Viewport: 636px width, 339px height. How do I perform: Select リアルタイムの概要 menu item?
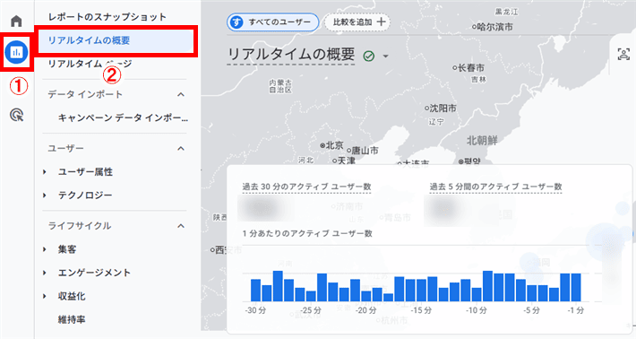116,40
